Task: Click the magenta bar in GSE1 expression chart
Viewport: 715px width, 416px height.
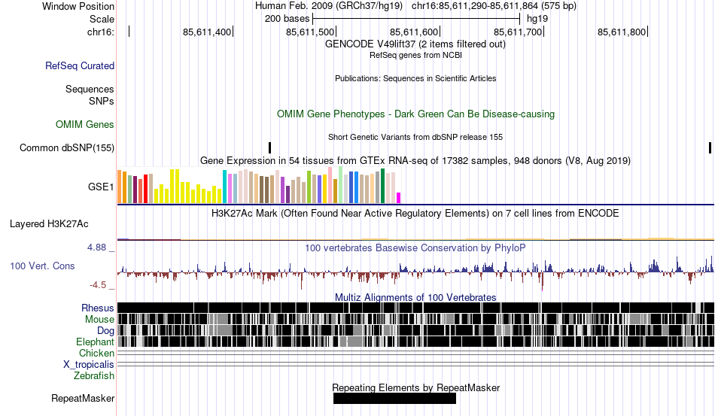Action: pyautogui.click(x=399, y=198)
